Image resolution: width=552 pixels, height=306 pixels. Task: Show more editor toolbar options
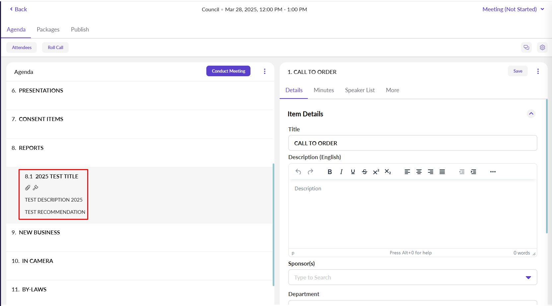493,172
